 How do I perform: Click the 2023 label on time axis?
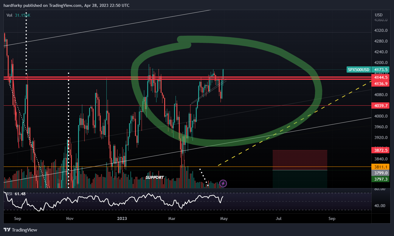[x=122, y=218]
